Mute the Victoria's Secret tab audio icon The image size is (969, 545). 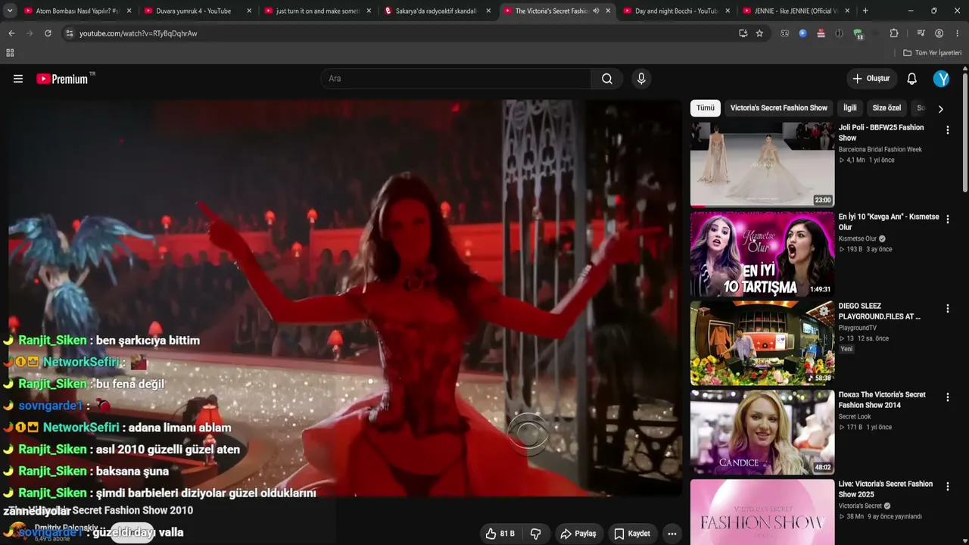coord(596,11)
